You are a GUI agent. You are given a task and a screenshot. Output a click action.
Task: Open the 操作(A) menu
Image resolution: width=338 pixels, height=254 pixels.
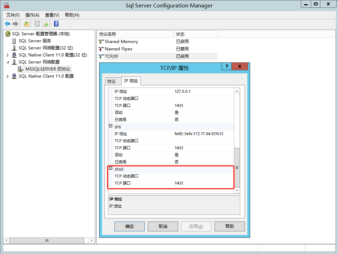click(x=32, y=15)
